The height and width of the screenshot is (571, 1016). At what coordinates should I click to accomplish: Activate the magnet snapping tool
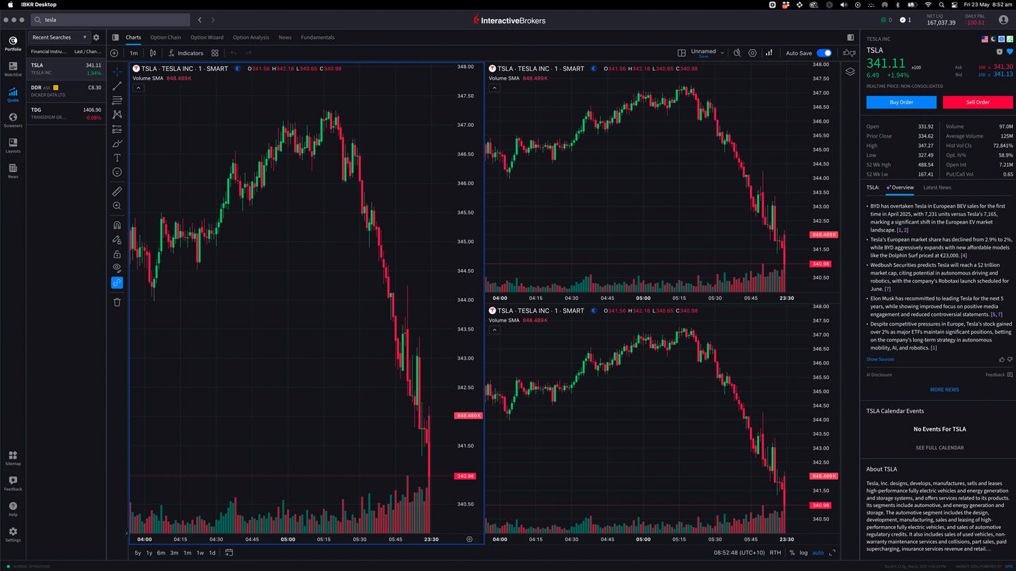[x=117, y=225]
